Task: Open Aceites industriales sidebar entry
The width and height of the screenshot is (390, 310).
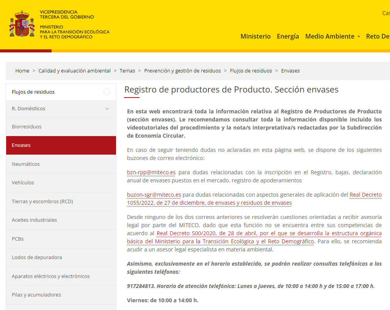Action: (61, 220)
